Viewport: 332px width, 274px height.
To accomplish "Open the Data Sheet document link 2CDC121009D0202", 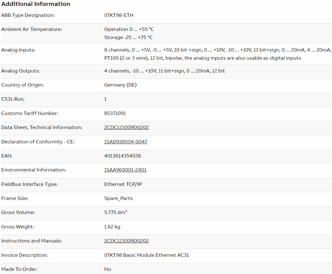I will [x=126, y=127].
